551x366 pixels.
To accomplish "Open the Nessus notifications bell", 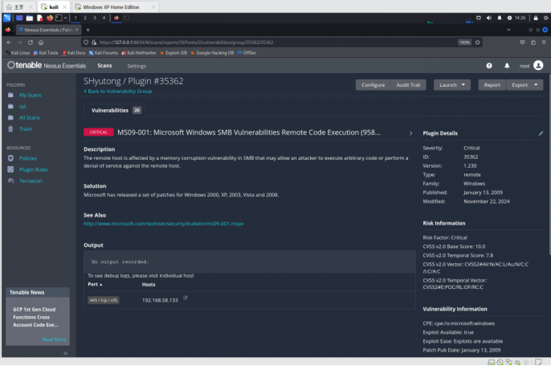I will pyautogui.click(x=507, y=66).
